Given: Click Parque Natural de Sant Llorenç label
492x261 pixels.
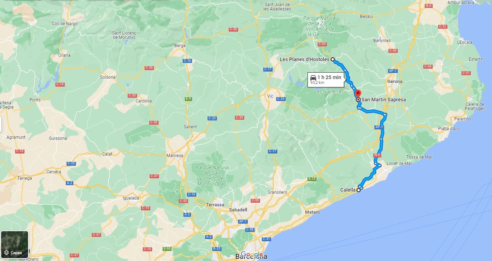Looking at the screenshot, I should [212, 176].
